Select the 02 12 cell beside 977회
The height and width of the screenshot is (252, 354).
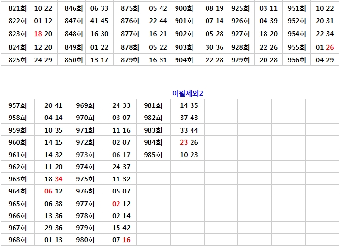[121, 204]
